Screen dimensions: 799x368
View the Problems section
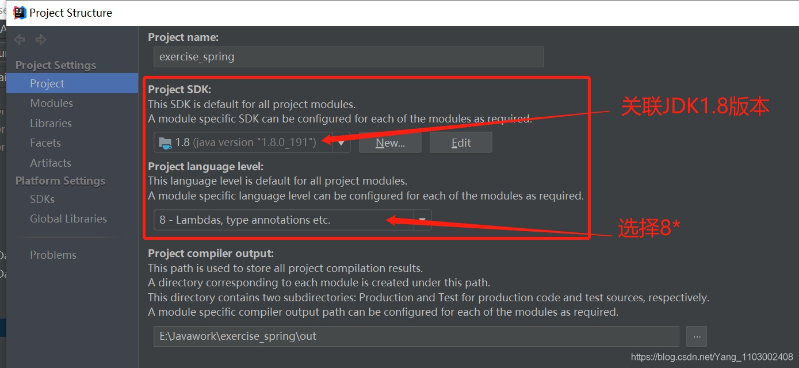point(53,254)
